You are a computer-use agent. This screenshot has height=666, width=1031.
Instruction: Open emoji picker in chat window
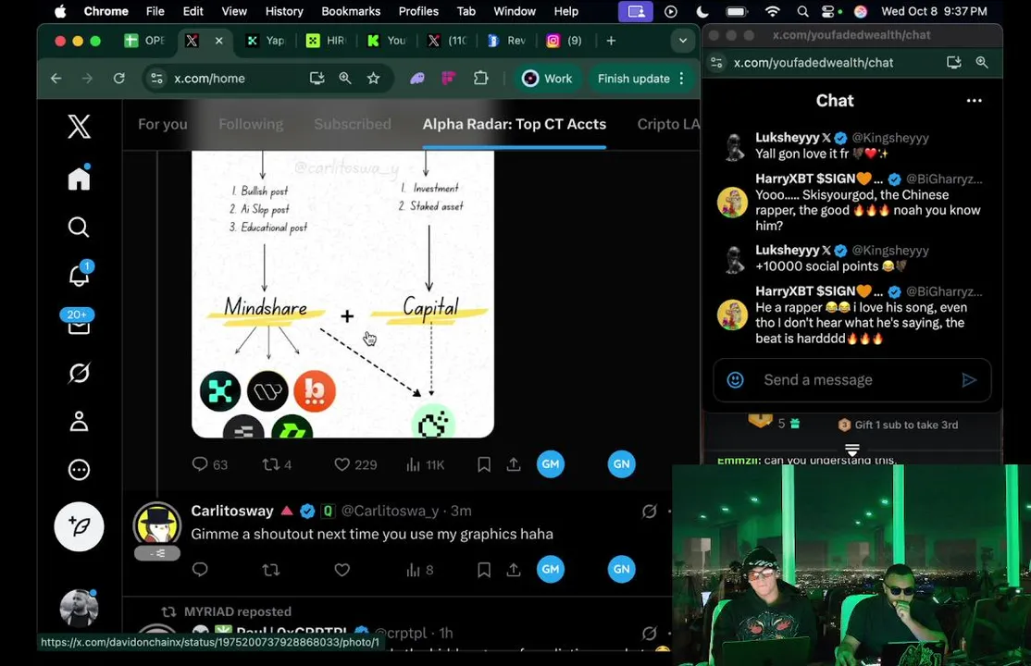(735, 380)
